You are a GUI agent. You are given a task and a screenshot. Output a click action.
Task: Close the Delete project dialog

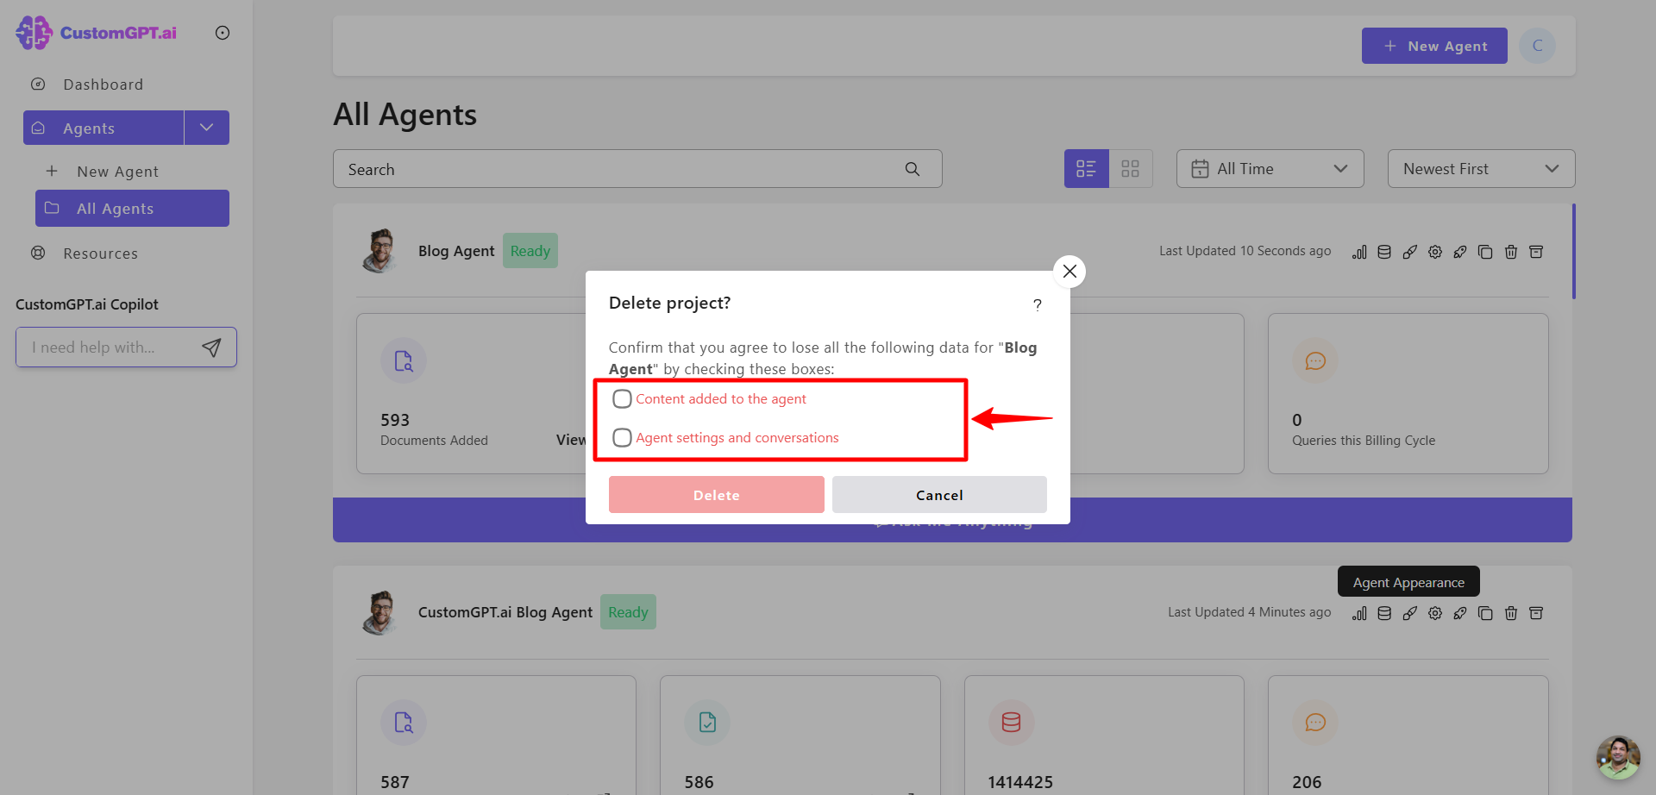(x=1069, y=272)
